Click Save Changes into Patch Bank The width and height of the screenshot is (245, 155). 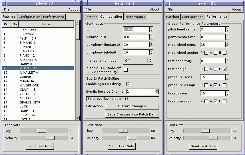pos(132,114)
